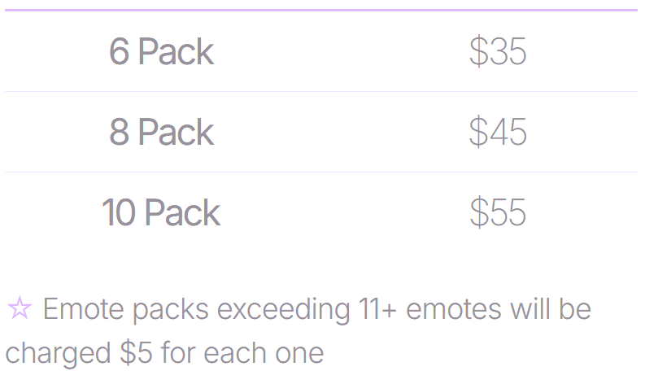Click the divider between 6 Pack and 8 Pack
The width and height of the screenshot is (645, 371).
click(321, 91)
